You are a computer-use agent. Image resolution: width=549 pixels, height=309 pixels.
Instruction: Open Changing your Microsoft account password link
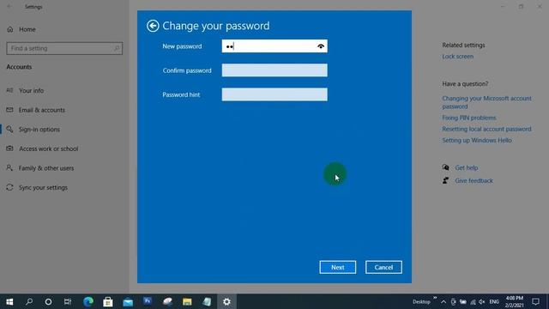[x=486, y=102]
